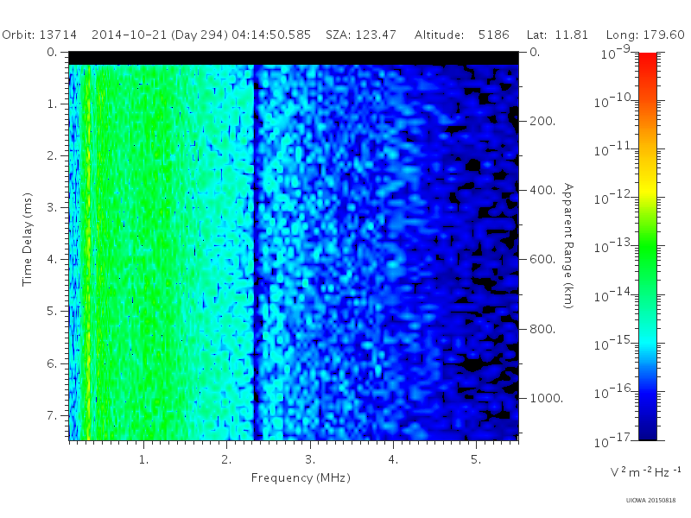Click the yellow band of the color bar

pyautogui.click(x=647, y=189)
